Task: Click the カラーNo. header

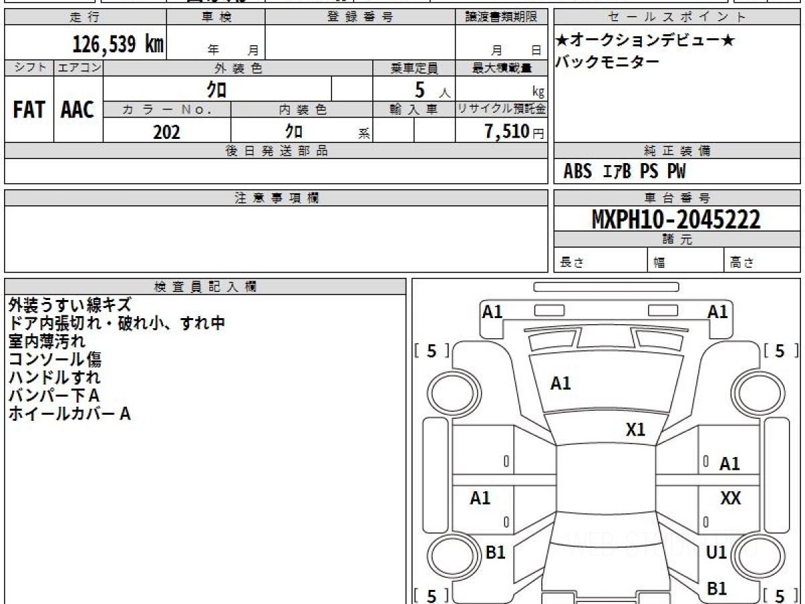Action: tap(167, 110)
